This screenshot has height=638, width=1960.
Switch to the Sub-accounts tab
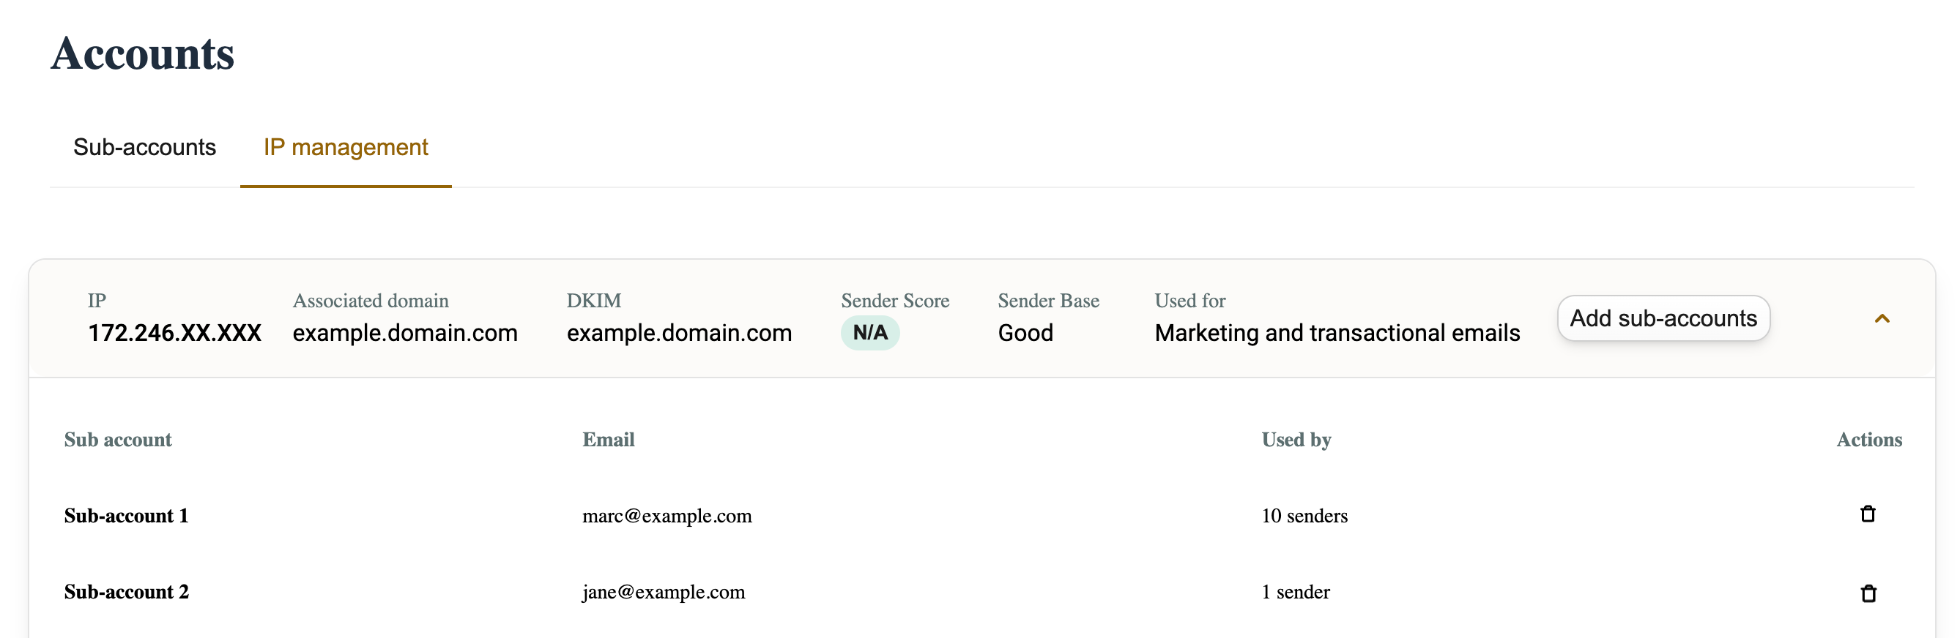pos(144,147)
